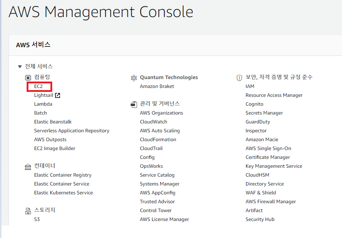Open Elastic Beanstalk
Viewport: 342px width, 238px height.
click(x=53, y=122)
